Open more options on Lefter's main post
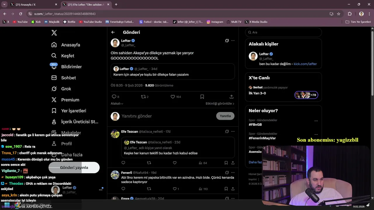The height and width of the screenshot is (210, 374). pos(233,41)
